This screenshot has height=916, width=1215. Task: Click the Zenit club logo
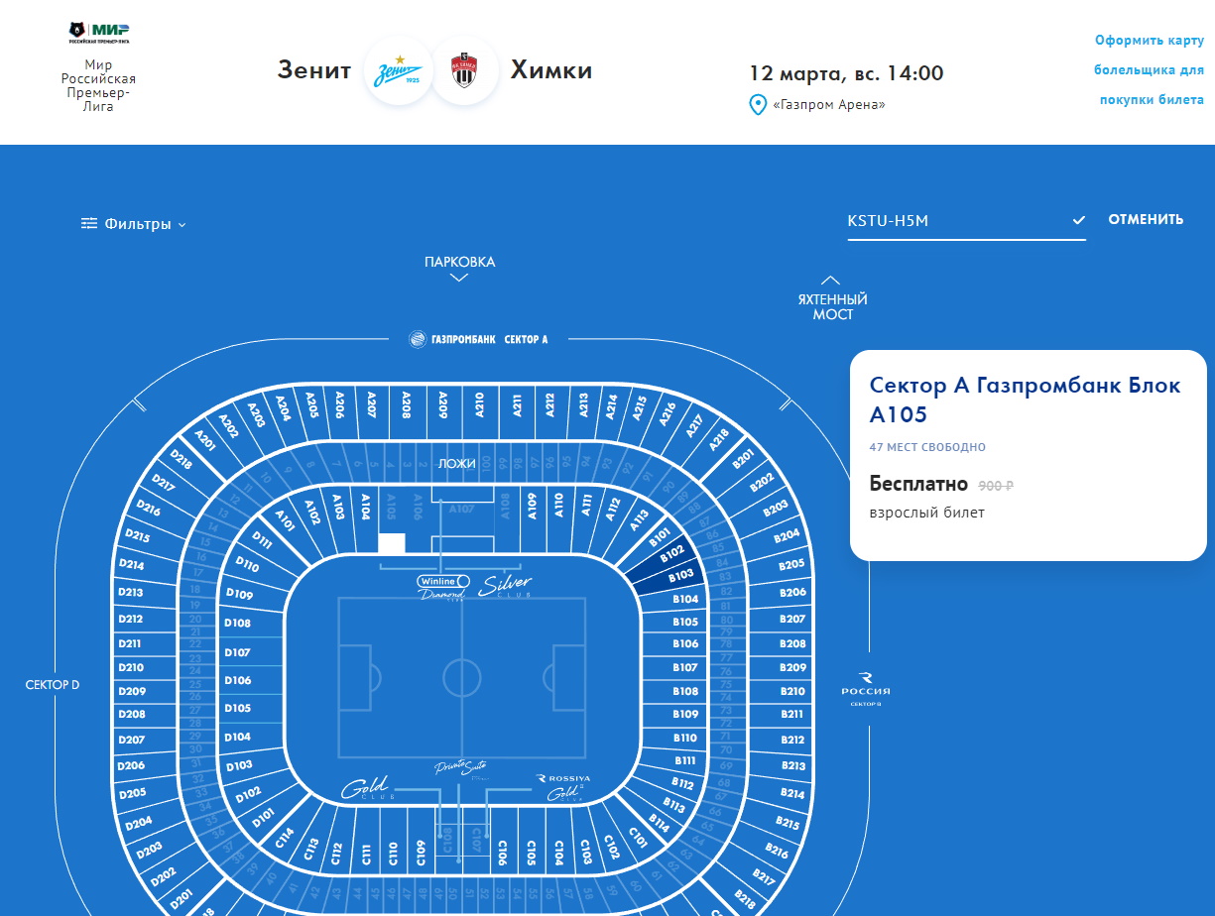(399, 71)
